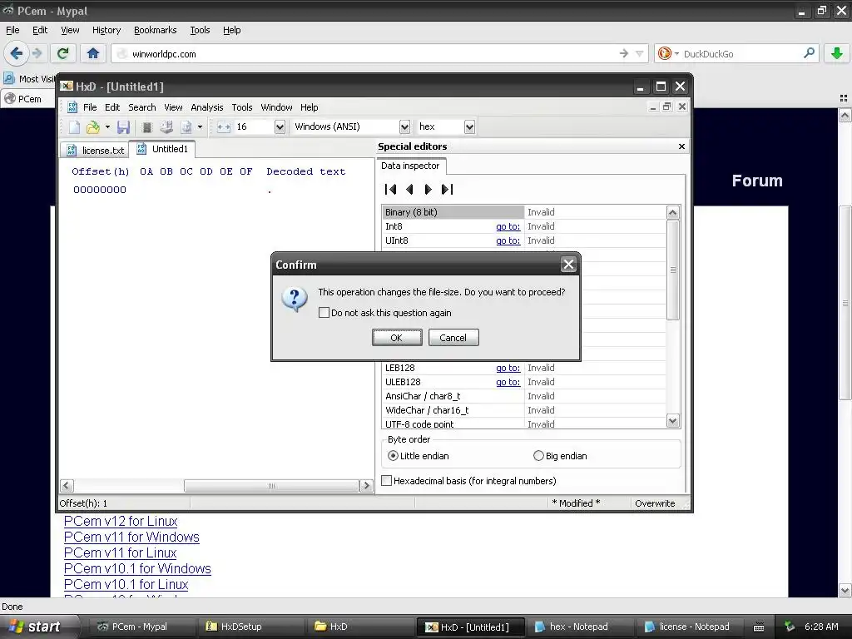Go back in the Mypal browser
Screen dimensions: 852x639
pos(16,53)
